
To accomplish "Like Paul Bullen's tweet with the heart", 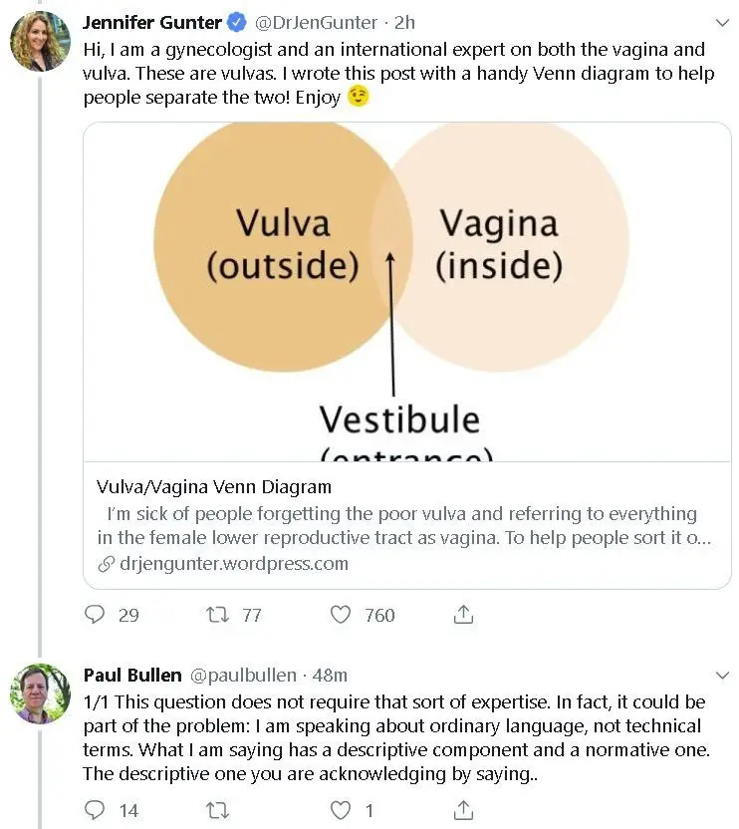I will tap(341, 810).
